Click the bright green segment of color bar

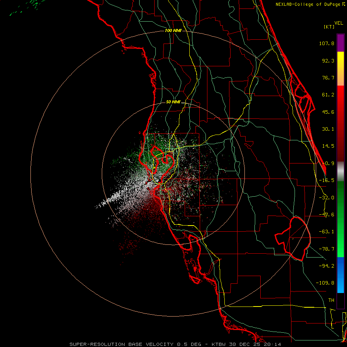(x=340, y=219)
